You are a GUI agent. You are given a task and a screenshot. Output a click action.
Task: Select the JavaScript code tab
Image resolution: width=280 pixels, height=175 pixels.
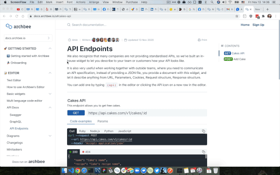point(124,131)
